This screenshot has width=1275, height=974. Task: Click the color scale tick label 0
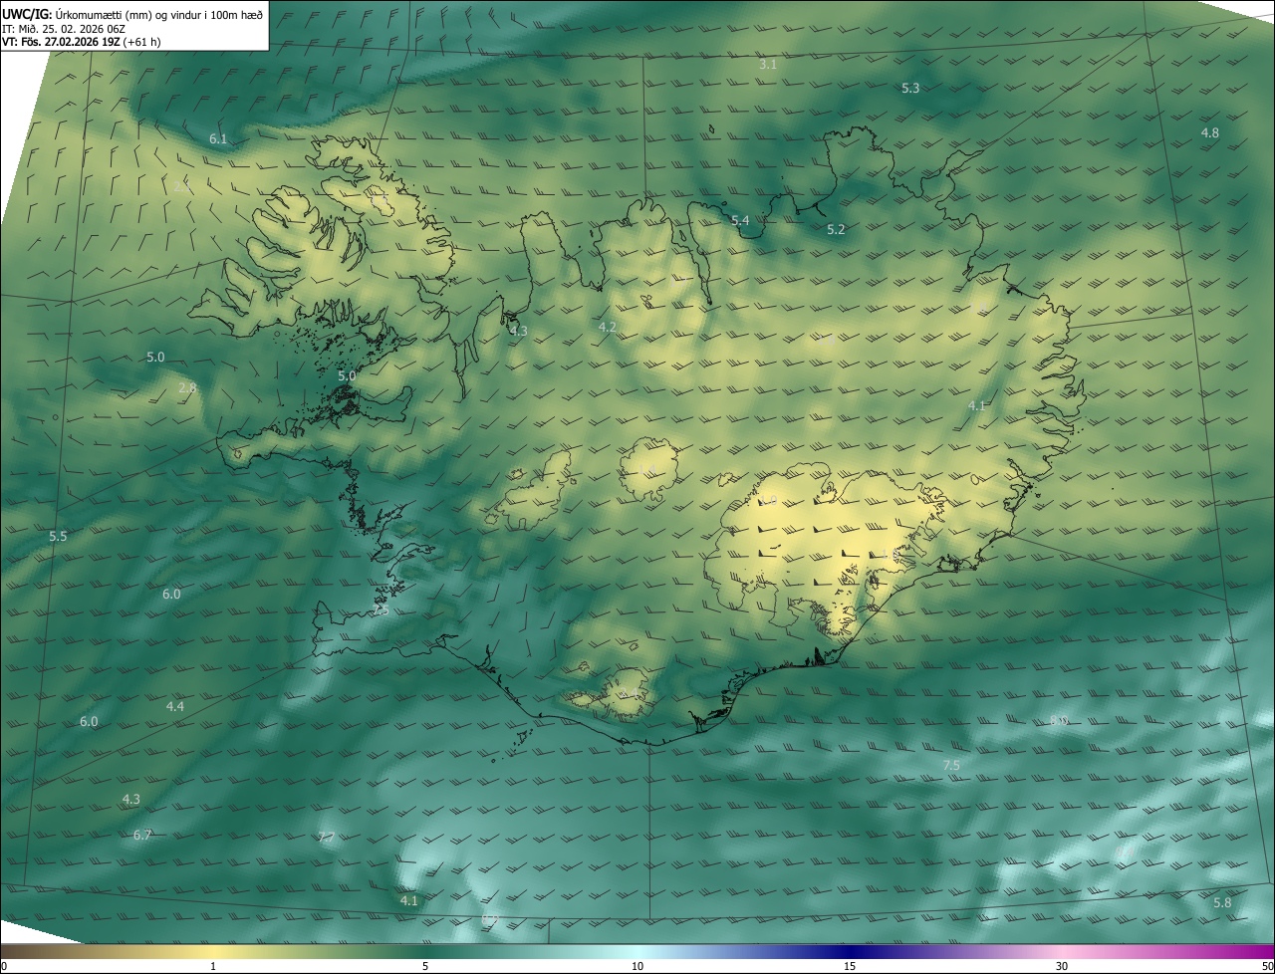pos(4,966)
